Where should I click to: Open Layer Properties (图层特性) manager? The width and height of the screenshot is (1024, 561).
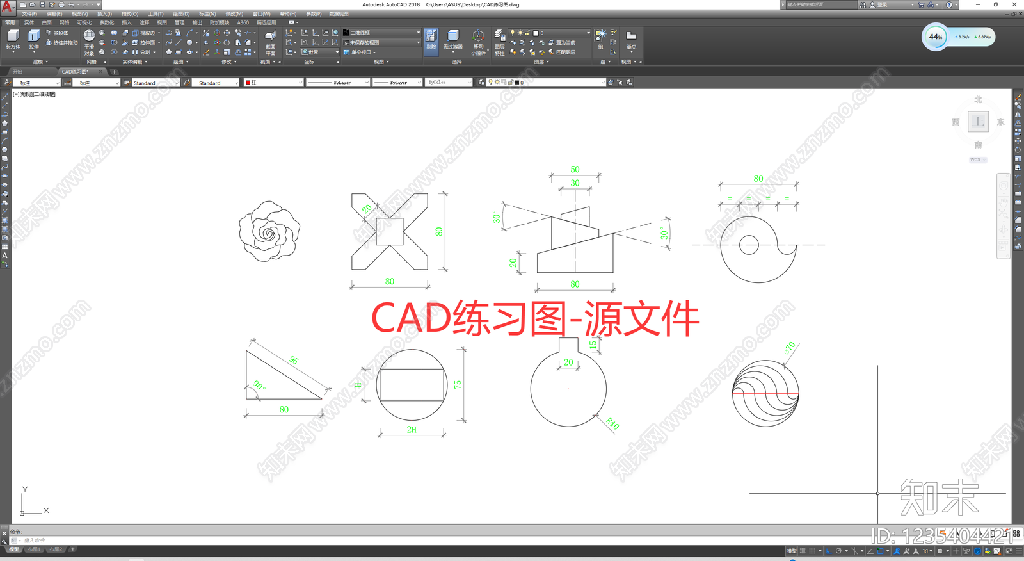499,42
